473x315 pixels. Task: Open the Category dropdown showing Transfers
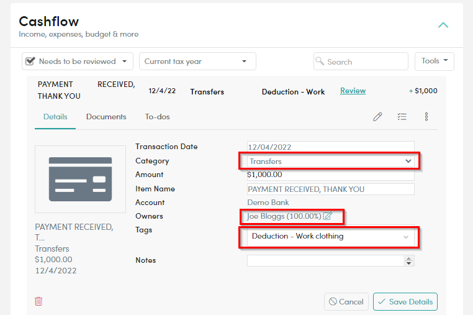(x=331, y=162)
